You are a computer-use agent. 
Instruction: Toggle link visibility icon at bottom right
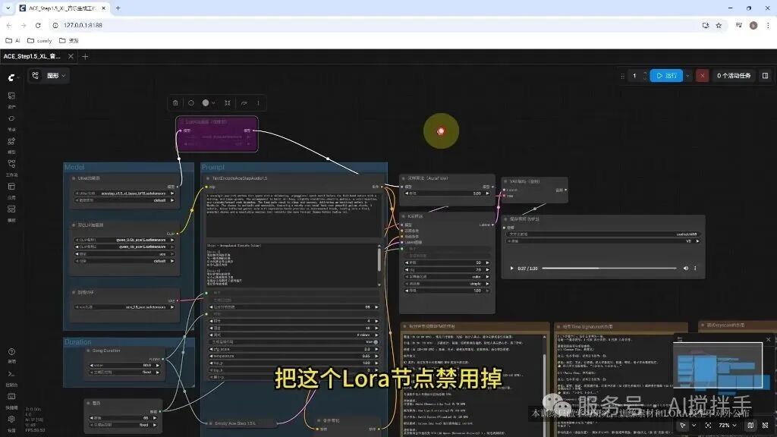[765, 425]
